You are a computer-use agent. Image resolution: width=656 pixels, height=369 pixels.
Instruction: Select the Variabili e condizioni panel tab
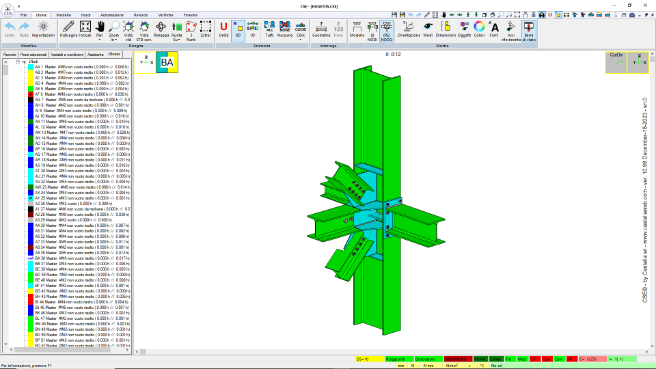(x=67, y=55)
